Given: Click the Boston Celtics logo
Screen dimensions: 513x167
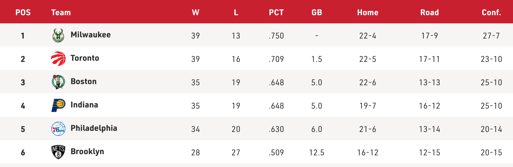Looking at the screenshot, I should (x=58, y=82).
